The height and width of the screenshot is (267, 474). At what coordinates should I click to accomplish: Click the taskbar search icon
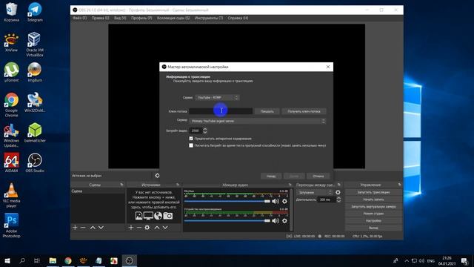(x=22, y=260)
